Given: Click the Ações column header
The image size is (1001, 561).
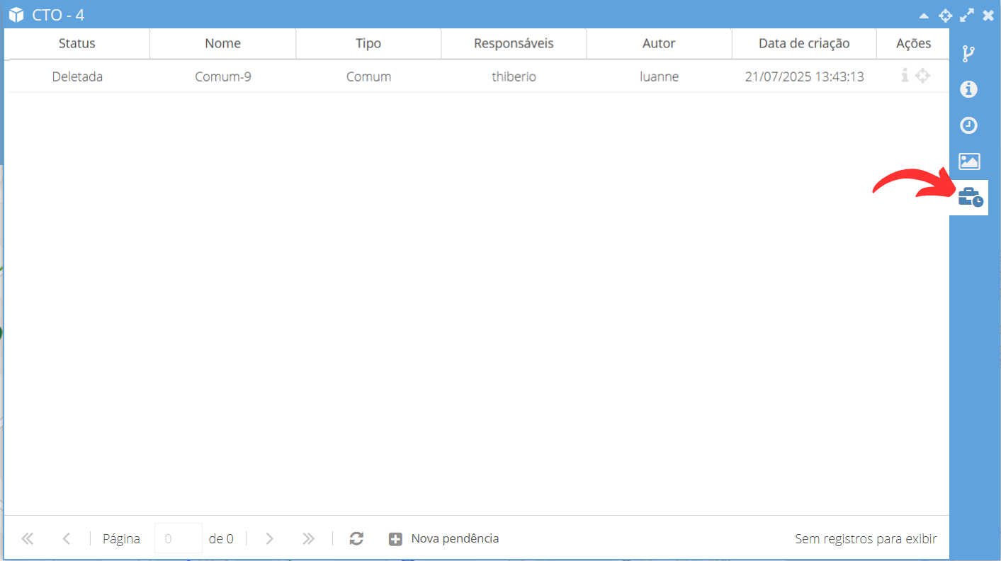Looking at the screenshot, I should coord(913,43).
